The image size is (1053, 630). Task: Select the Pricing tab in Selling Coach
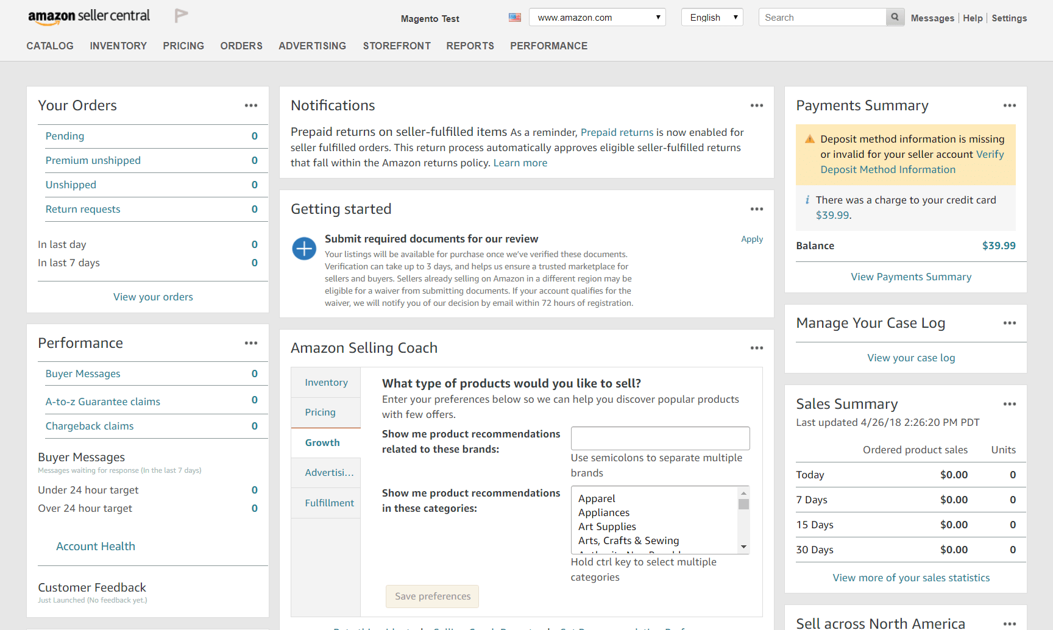tap(326, 412)
